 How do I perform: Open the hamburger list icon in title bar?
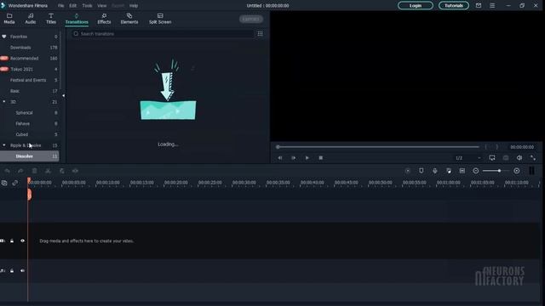[492, 6]
